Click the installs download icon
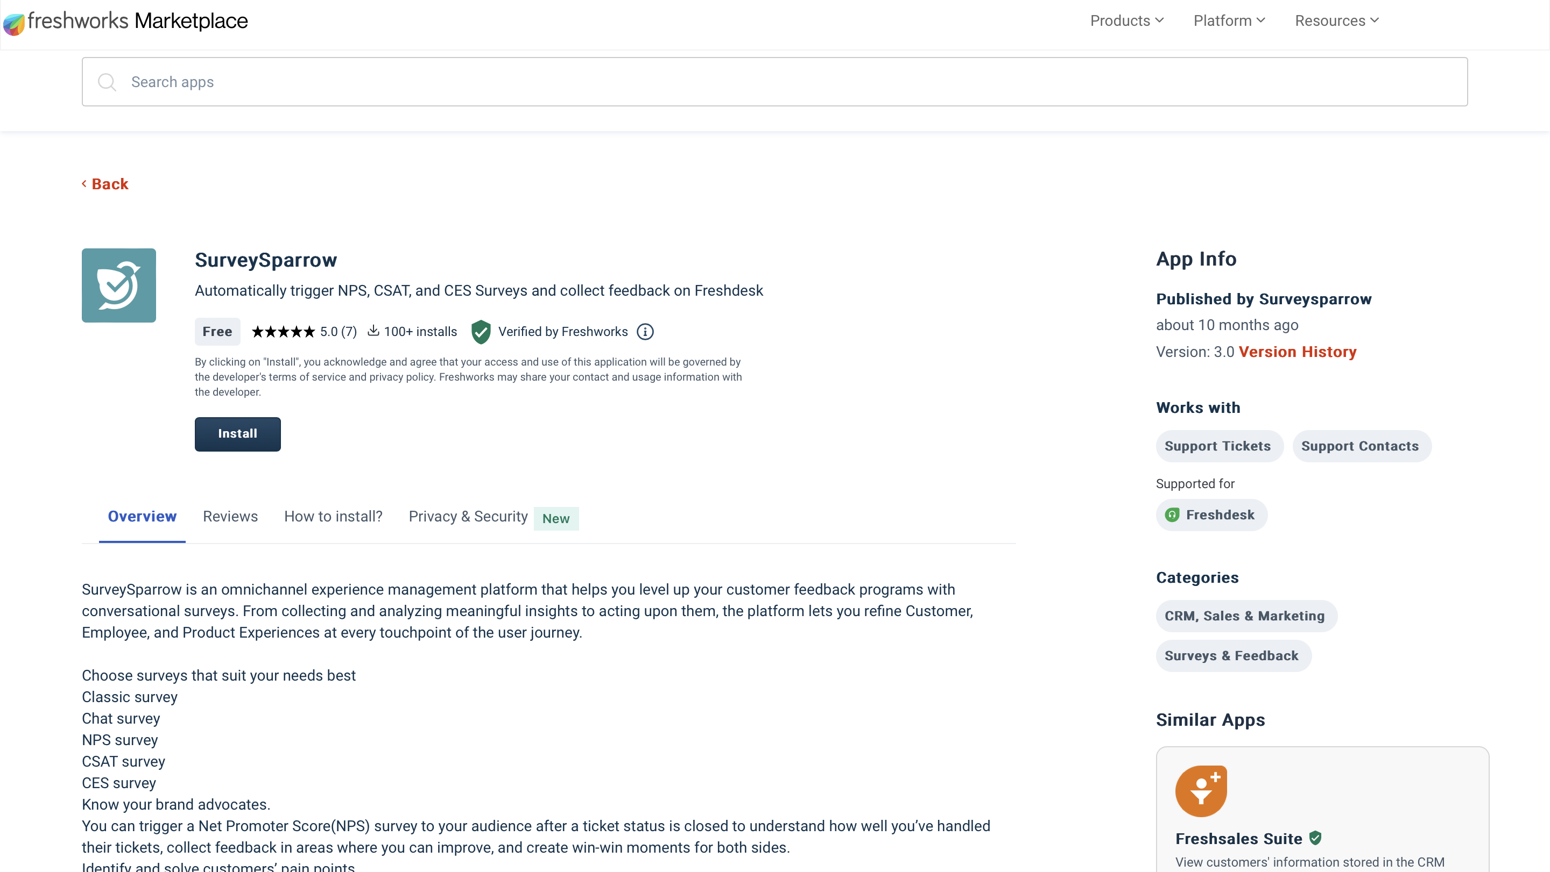The image size is (1550, 872). (373, 331)
